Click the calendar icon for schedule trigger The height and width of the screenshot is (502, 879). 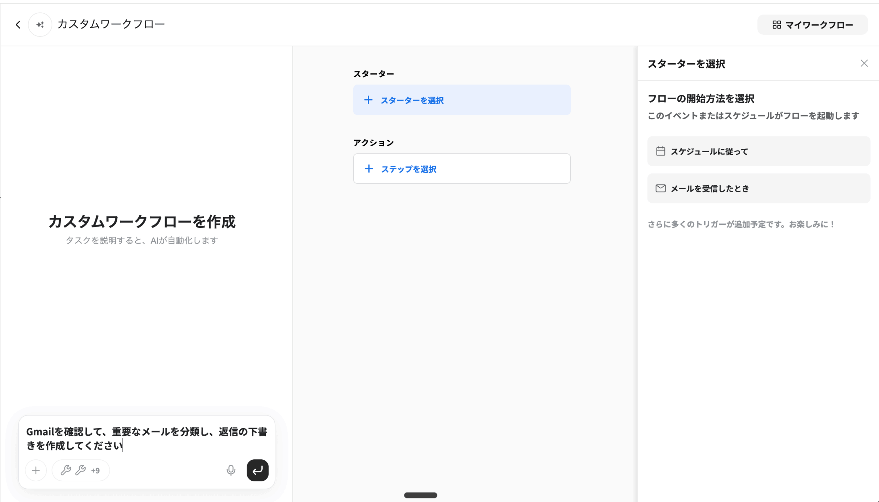pyautogui.click(x=660, y=152)
